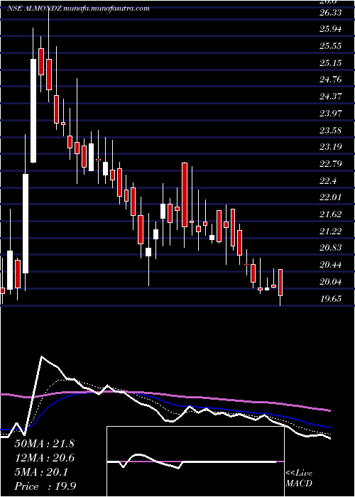Image resolution: width=355 pixels, height=497 pixels.
Task: Select the 26.33 price axis label
Action: click(x=330, y=12)
